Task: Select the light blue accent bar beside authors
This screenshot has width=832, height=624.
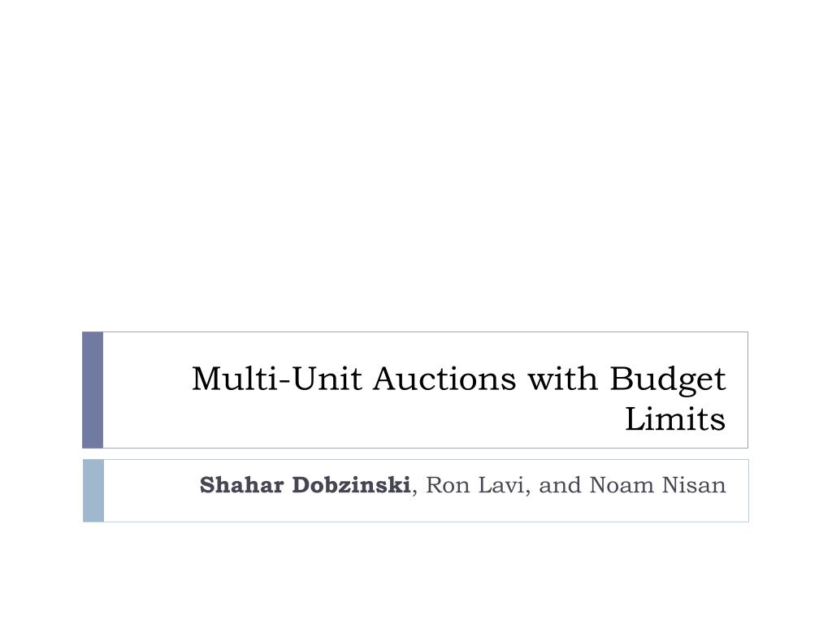Action: [93, 491]
